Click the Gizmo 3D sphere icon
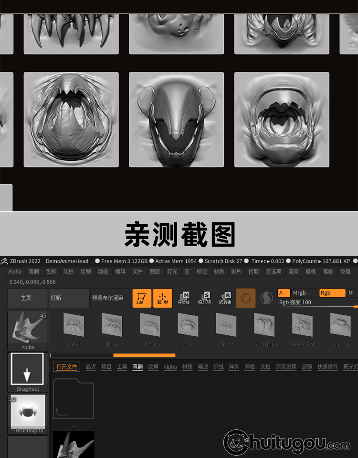The height and width of the screenshot is (458, 358). click(246, 298)
